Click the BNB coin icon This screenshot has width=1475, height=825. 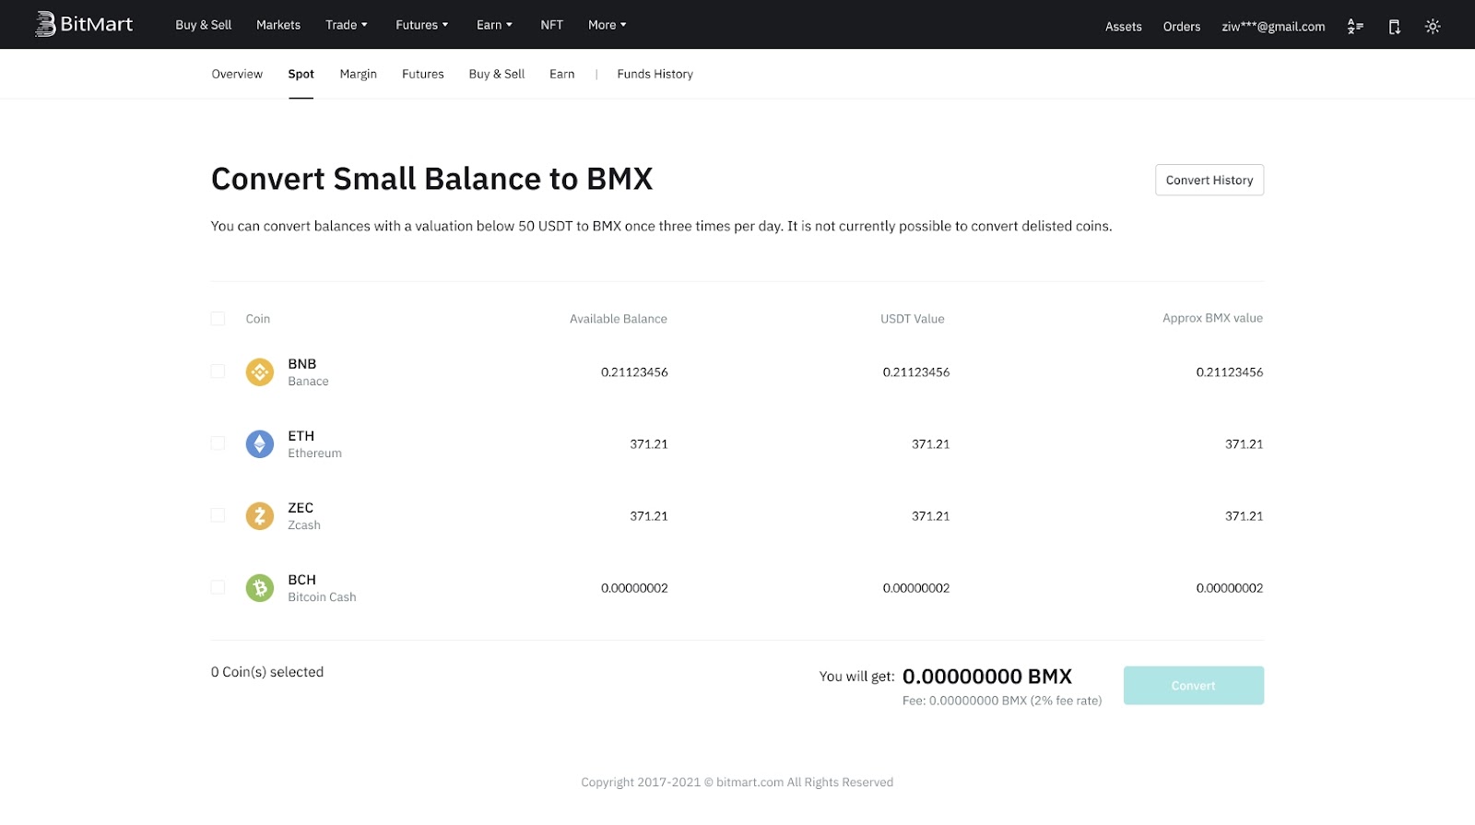click(260, 372)
